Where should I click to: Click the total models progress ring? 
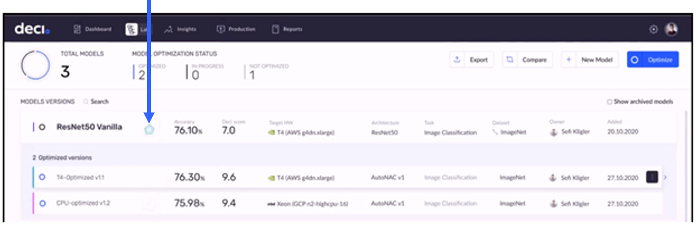[x=35, y=66]
